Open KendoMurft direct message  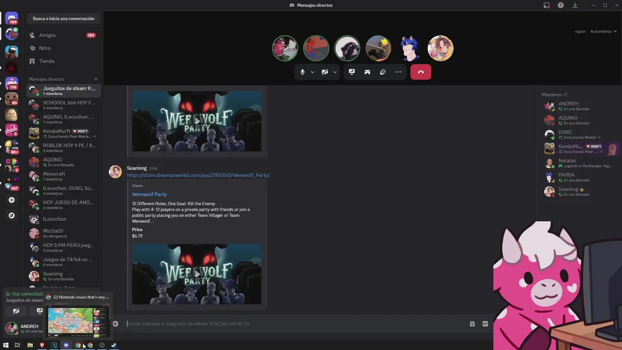[64, 133]
